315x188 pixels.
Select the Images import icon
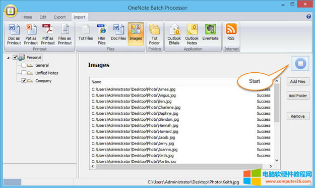coord(136,34)
